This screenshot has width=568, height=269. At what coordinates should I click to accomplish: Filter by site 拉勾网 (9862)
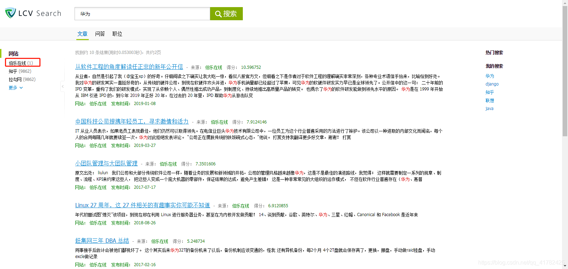point(22,79)
